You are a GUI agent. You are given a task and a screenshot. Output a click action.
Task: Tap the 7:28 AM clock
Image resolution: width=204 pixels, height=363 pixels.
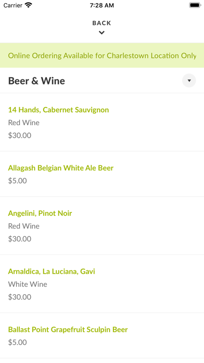pyautogui.click(x=102, y=5)
